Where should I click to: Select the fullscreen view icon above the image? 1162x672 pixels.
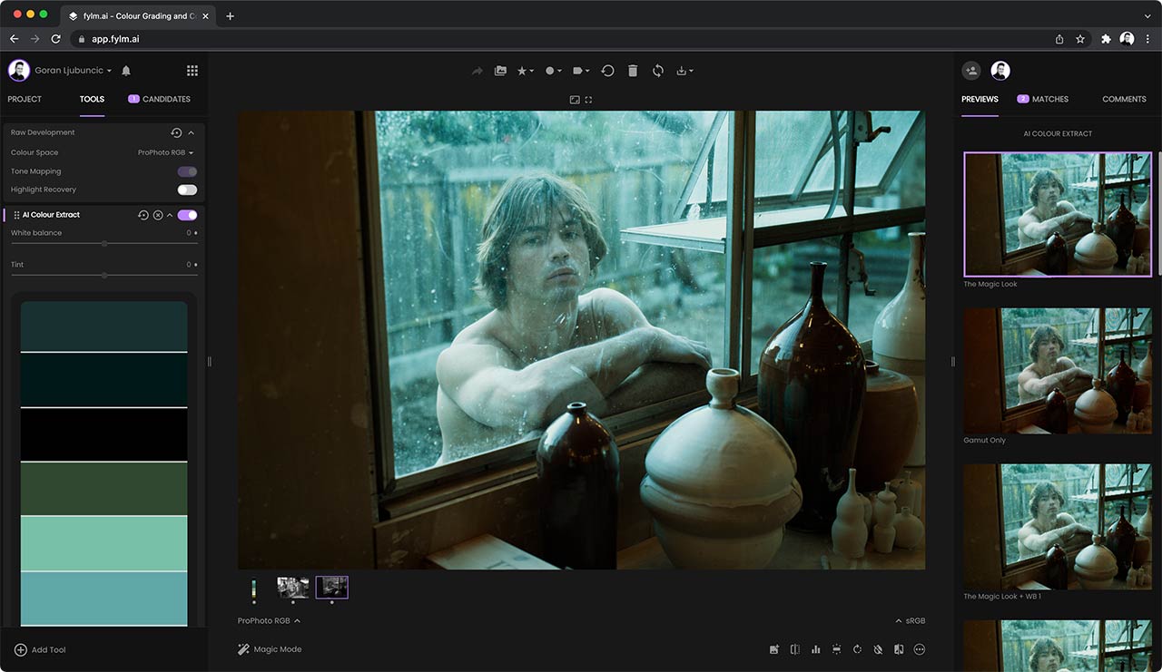pyautogui.click(x=588, y=100)
